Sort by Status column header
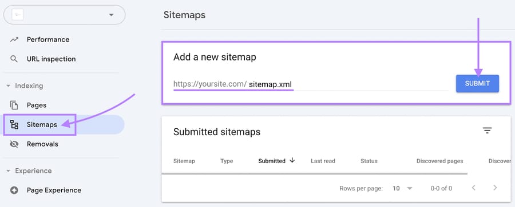Viewport: 515px width, 207px height. click(369, 161)
